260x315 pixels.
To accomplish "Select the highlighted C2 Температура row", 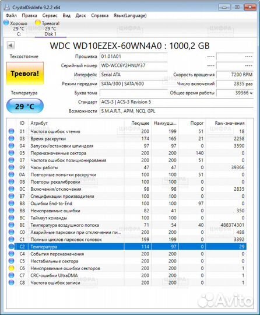I will (x=127, y=247).
